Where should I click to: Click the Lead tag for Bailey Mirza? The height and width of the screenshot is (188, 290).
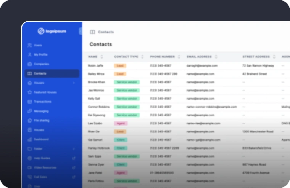coord(120,74)
